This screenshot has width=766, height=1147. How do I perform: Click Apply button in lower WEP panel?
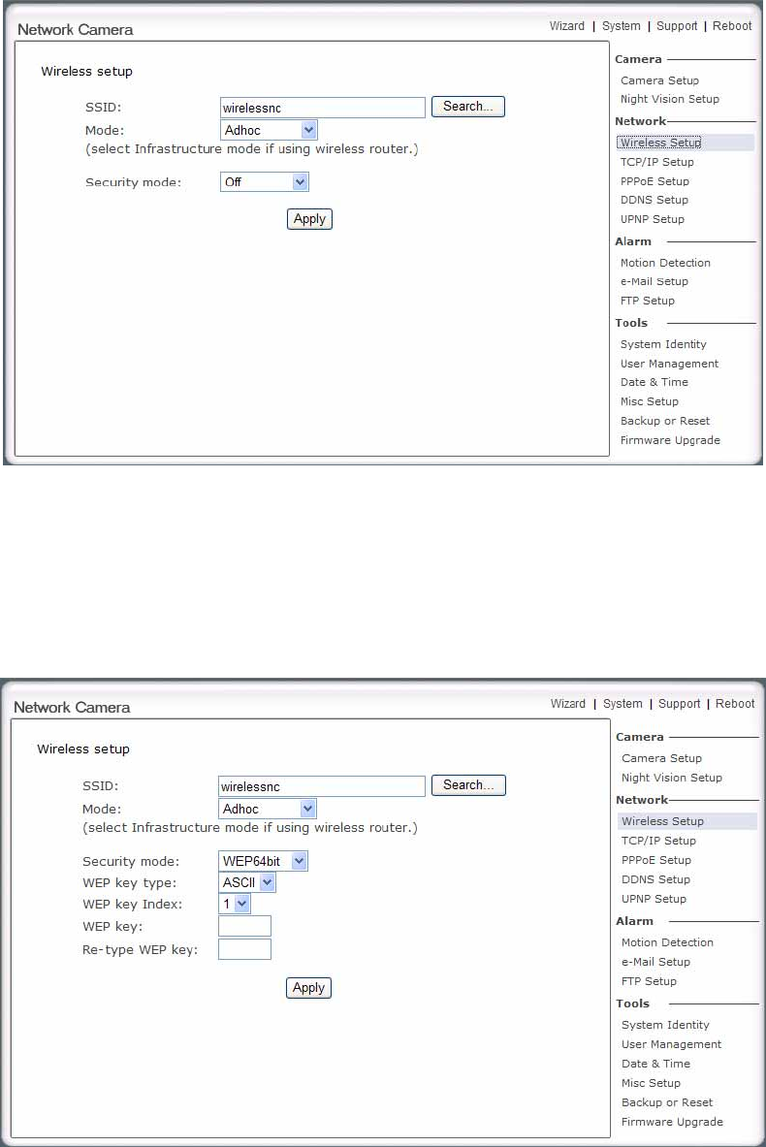tap(308, 988)
